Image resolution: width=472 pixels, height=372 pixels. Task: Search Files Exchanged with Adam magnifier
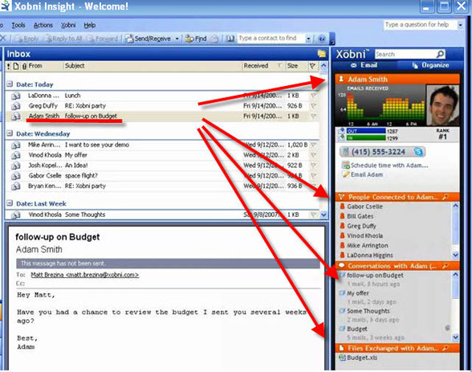pos(446,348)
